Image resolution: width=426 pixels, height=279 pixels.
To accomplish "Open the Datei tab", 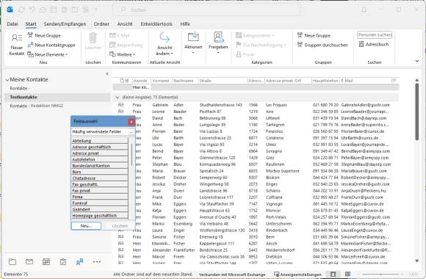I will pyautogui.click(x=12, y=24).
